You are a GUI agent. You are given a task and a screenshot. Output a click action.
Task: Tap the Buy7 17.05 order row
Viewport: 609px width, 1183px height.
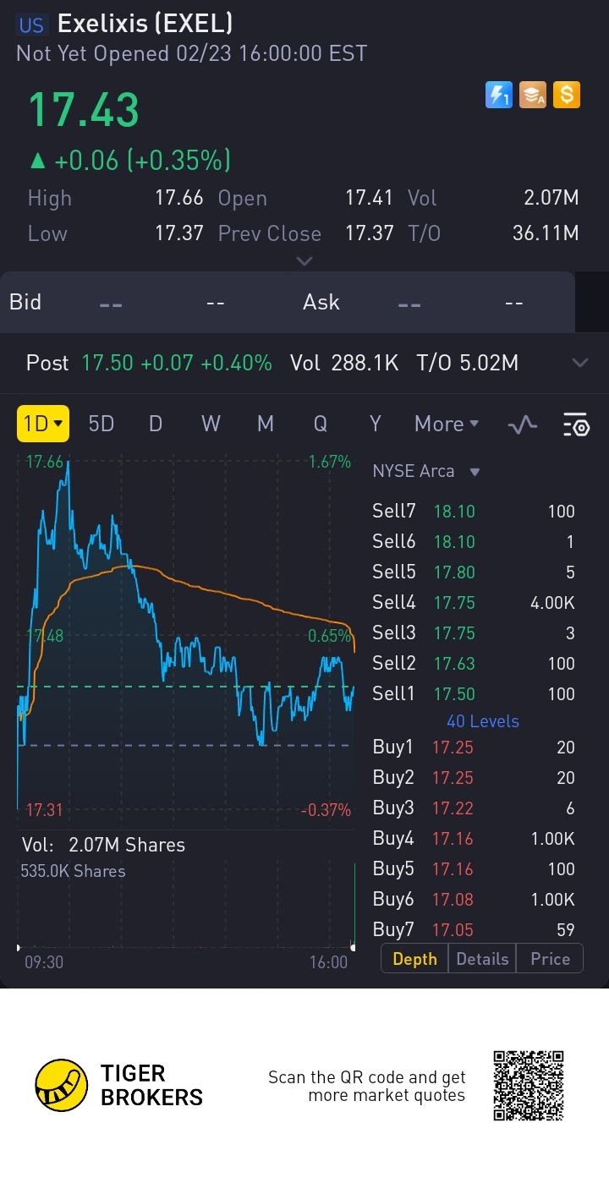coord(474,930)
